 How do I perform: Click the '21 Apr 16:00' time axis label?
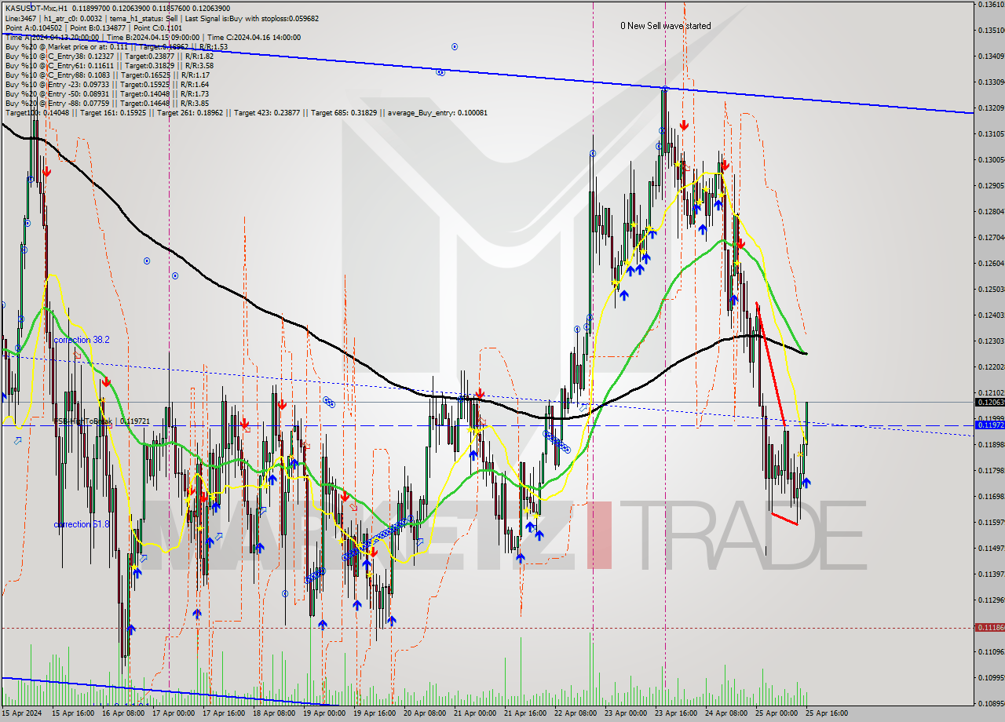pos(524,713)
